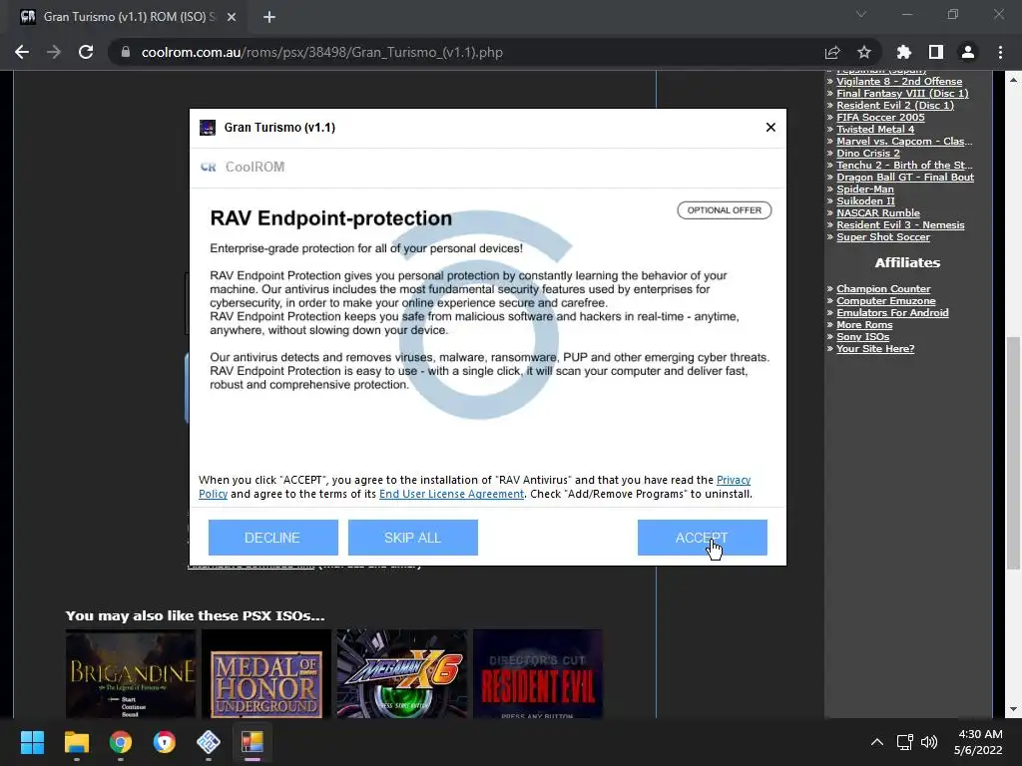Open the site security lock icon
The height and width of the screenshot is (766, 1022).
(126, 52)
